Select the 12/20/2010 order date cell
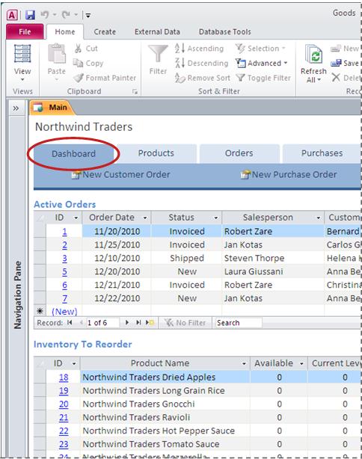This screenshot has height=459, width=362. (117, 271)
